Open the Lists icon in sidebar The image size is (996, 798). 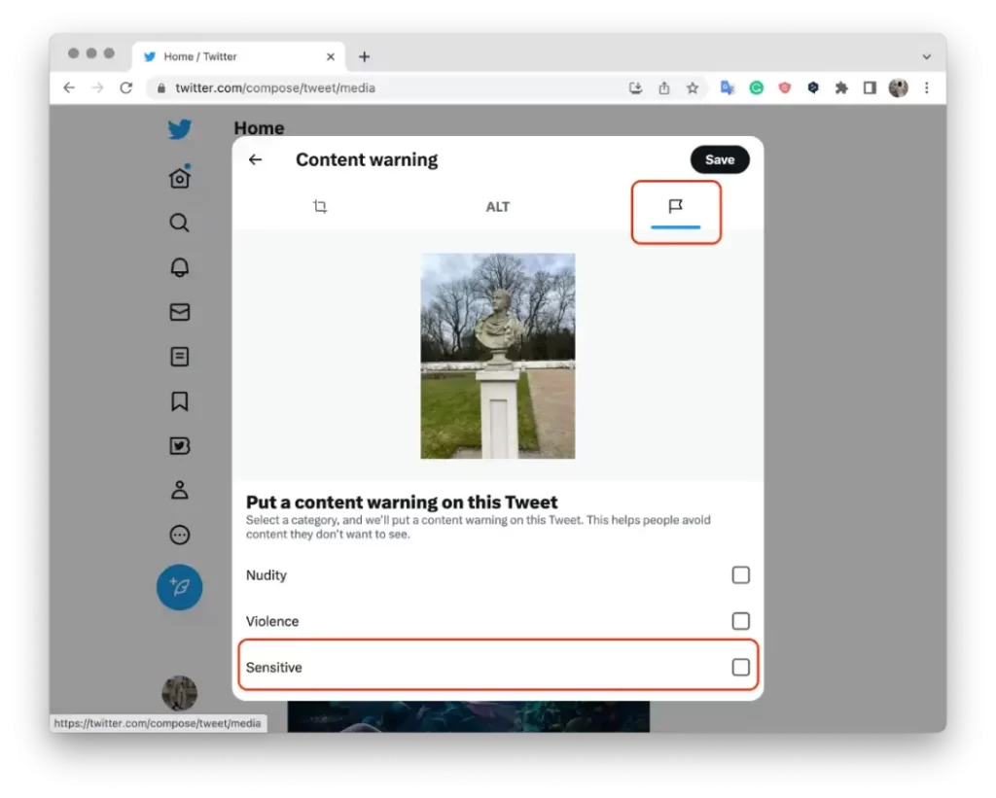(180, 357)
